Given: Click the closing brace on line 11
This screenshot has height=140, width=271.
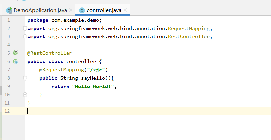Looking at the screenshot, I should [x=29, y=103].
